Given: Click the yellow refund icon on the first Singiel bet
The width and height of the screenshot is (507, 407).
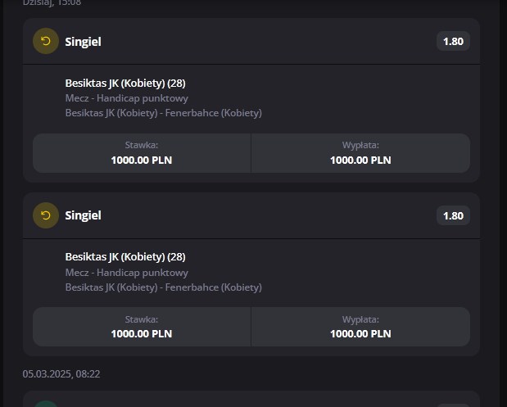Looking at the screenshot, I should point(46,41).
